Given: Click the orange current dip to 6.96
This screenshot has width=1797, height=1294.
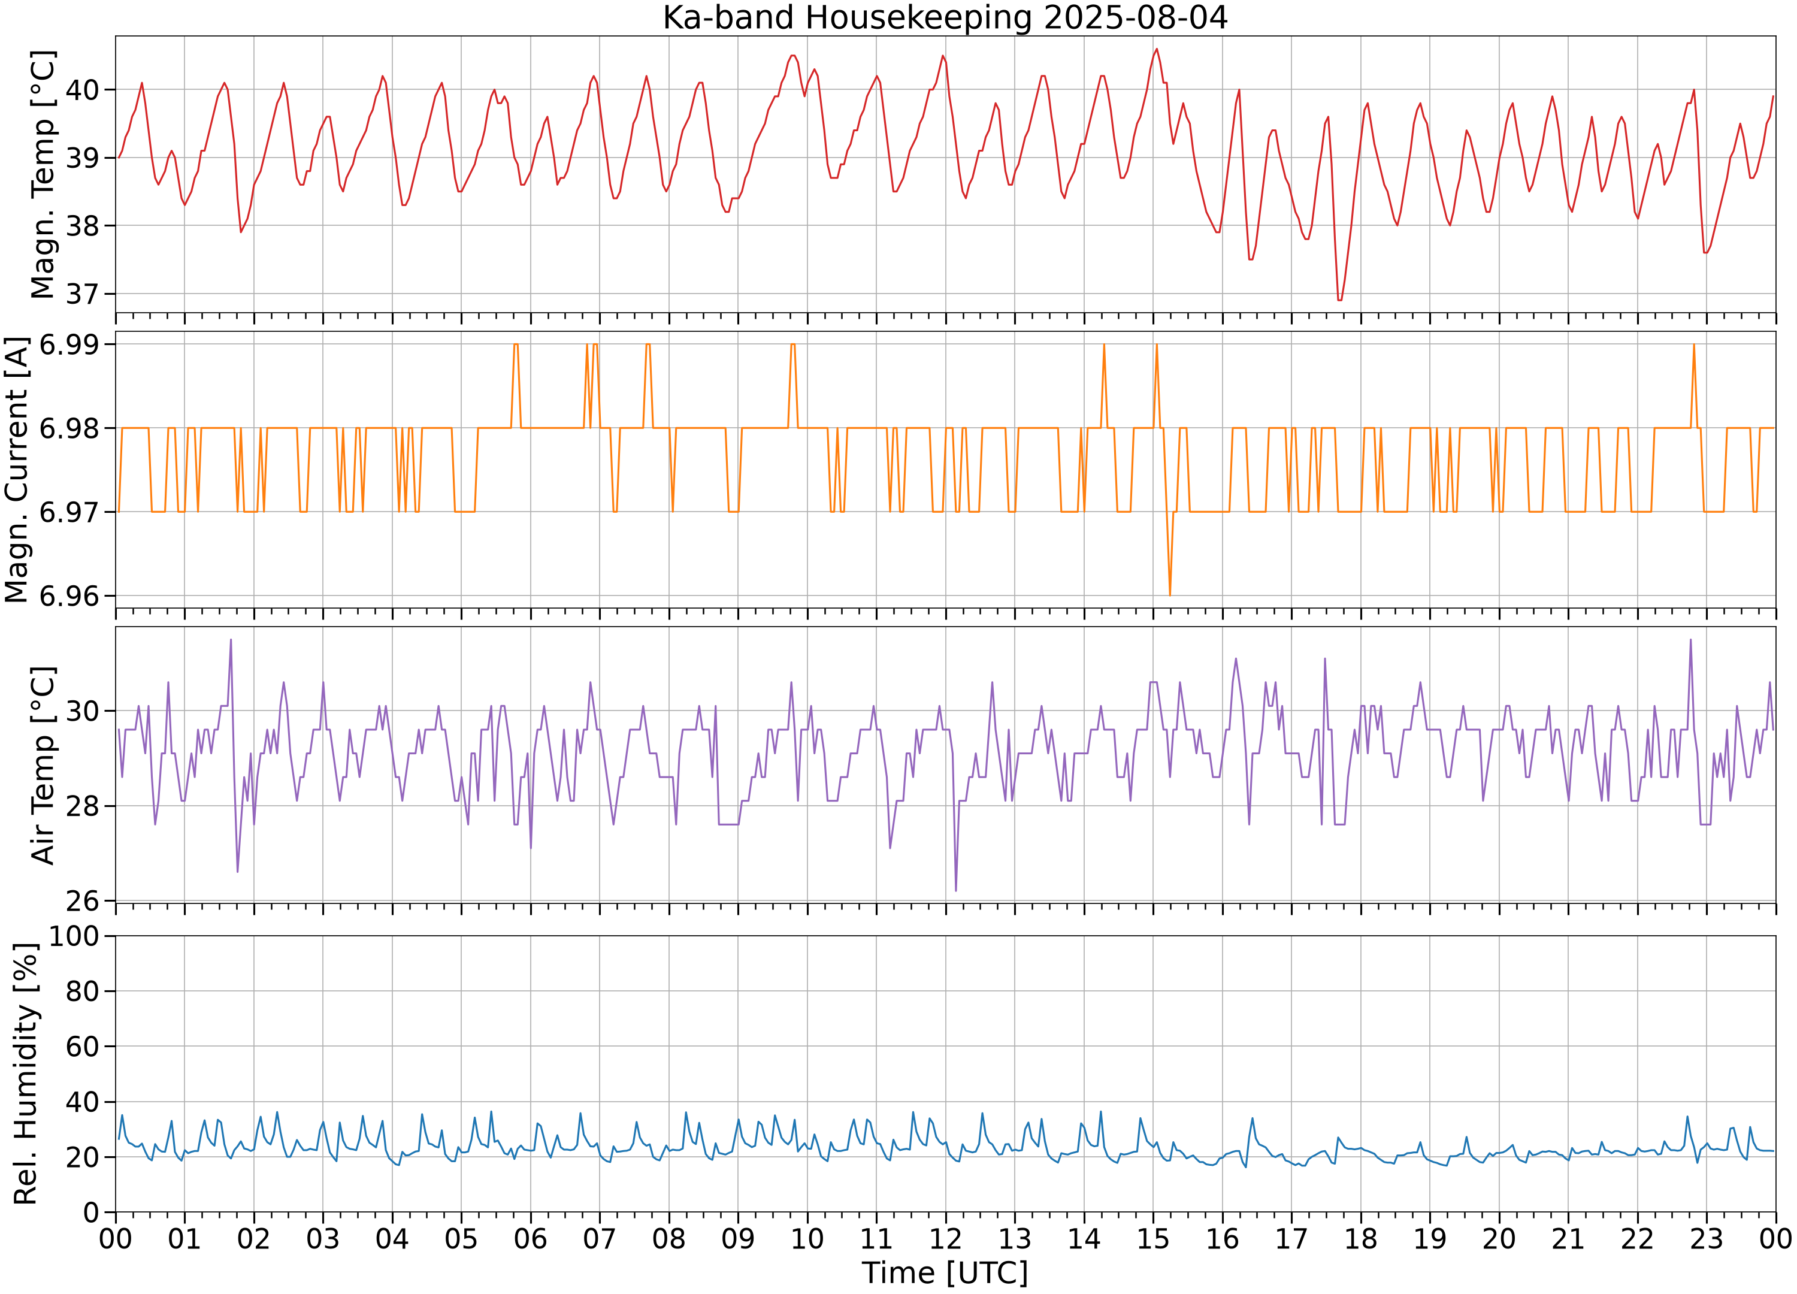Looking at the screenshot, I should point(1169,594).
